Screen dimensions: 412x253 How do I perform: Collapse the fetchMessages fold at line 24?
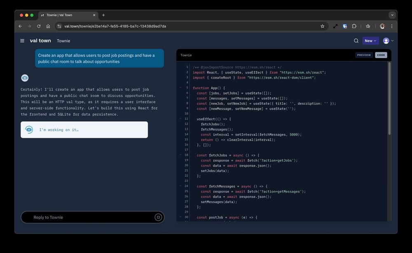click(x=180, y=186)
